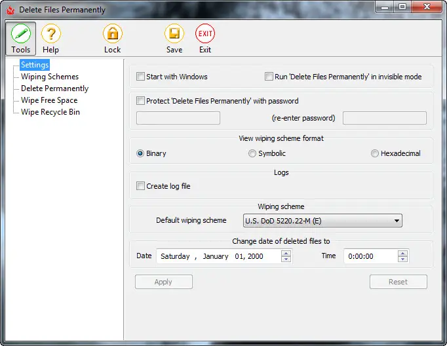Image resolution: width=447 pixels, height=346 pixels.
Task: Close the Delete Files Permanently window
Action: [427, 7]
